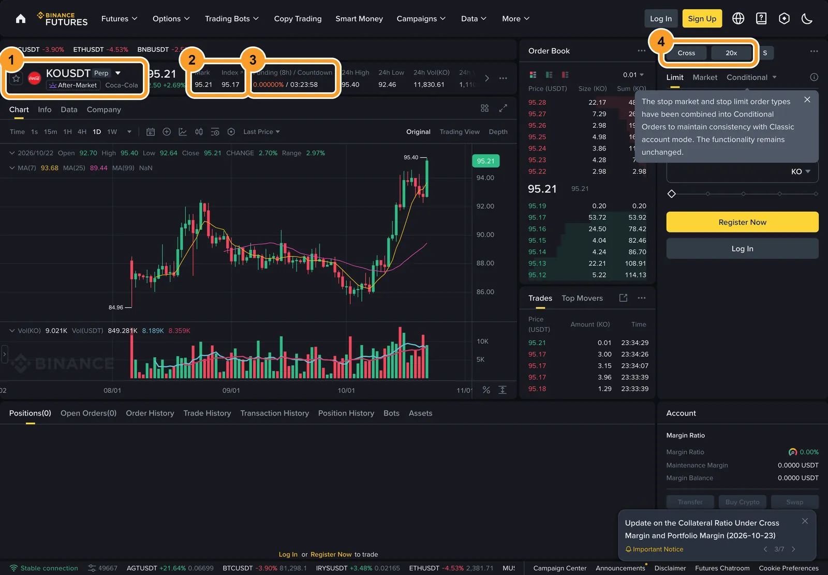Add KOUSDT to favorites star

(x=16, y=79)
